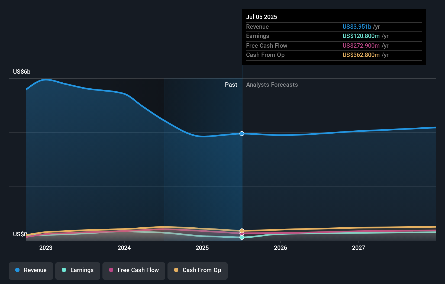Click the Revenue data point marker on the chart

pos(241,133)
